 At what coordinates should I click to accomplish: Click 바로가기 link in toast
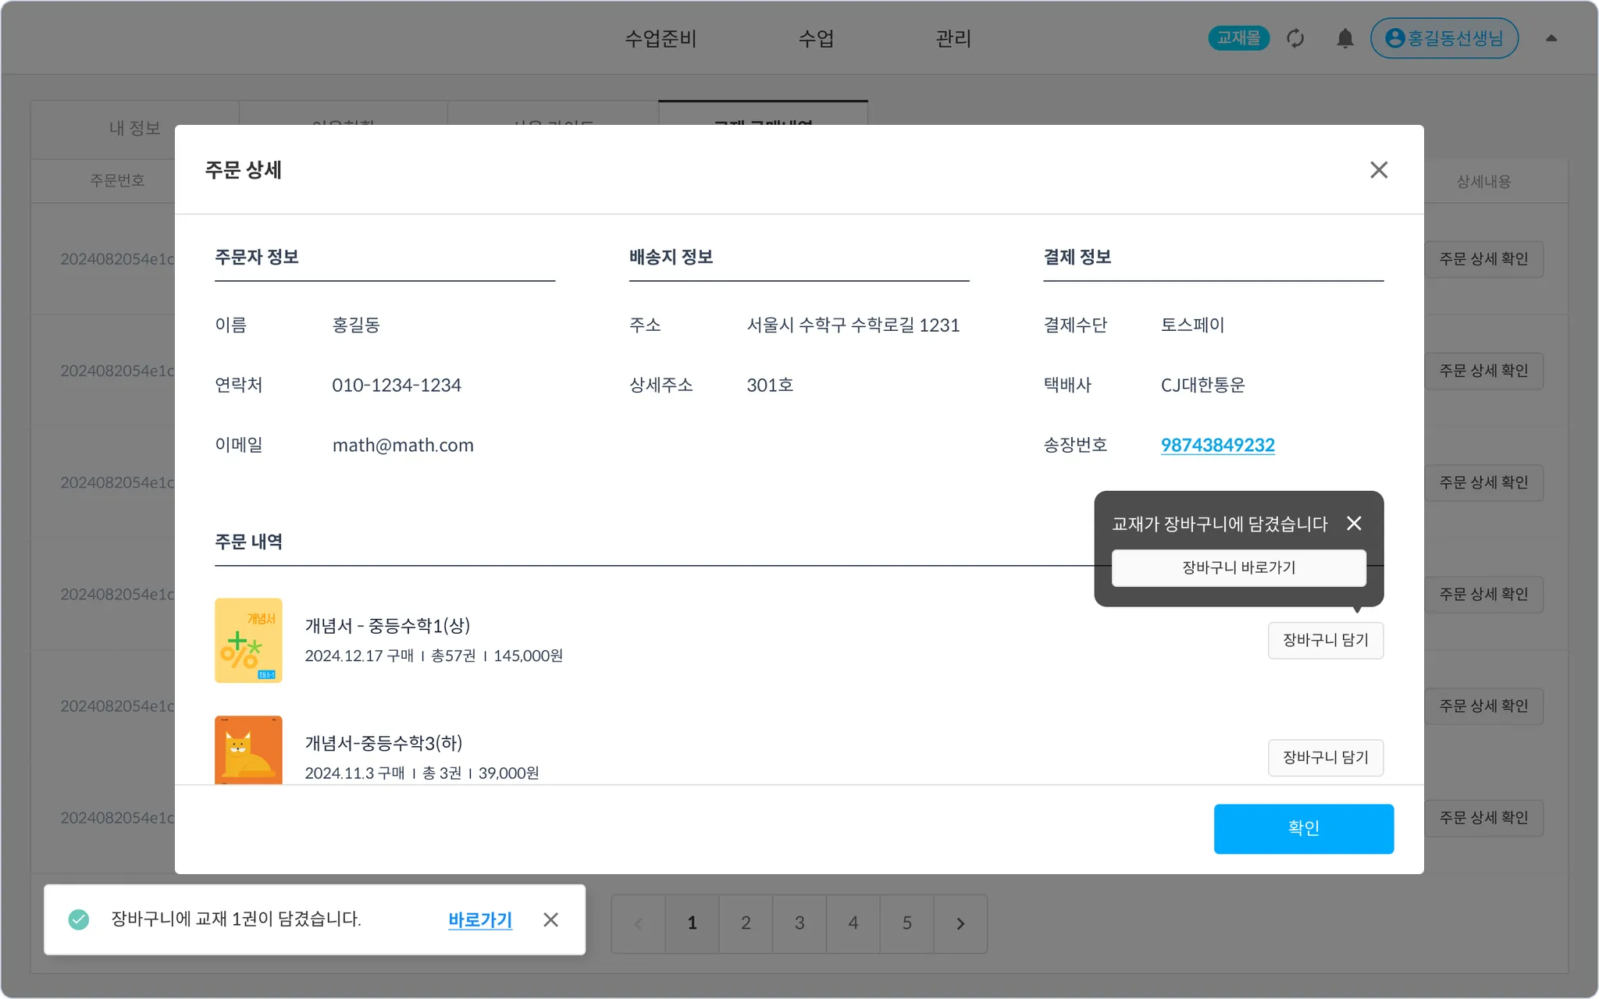coord(479,920)
